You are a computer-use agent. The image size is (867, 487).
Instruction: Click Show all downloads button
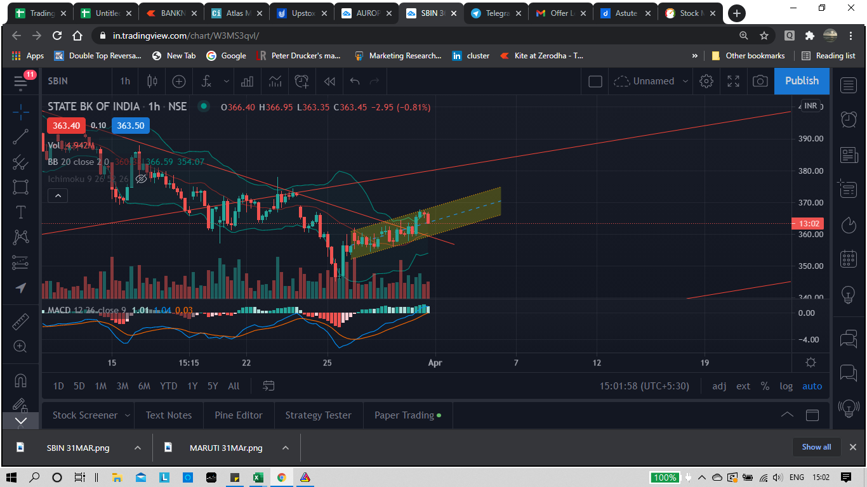point(816,447)
